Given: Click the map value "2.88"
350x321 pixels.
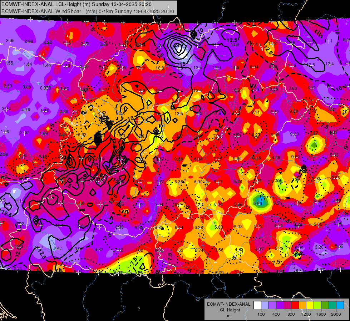Looking at the screenshot, I should pyautogui.click(x=29, y=41).
